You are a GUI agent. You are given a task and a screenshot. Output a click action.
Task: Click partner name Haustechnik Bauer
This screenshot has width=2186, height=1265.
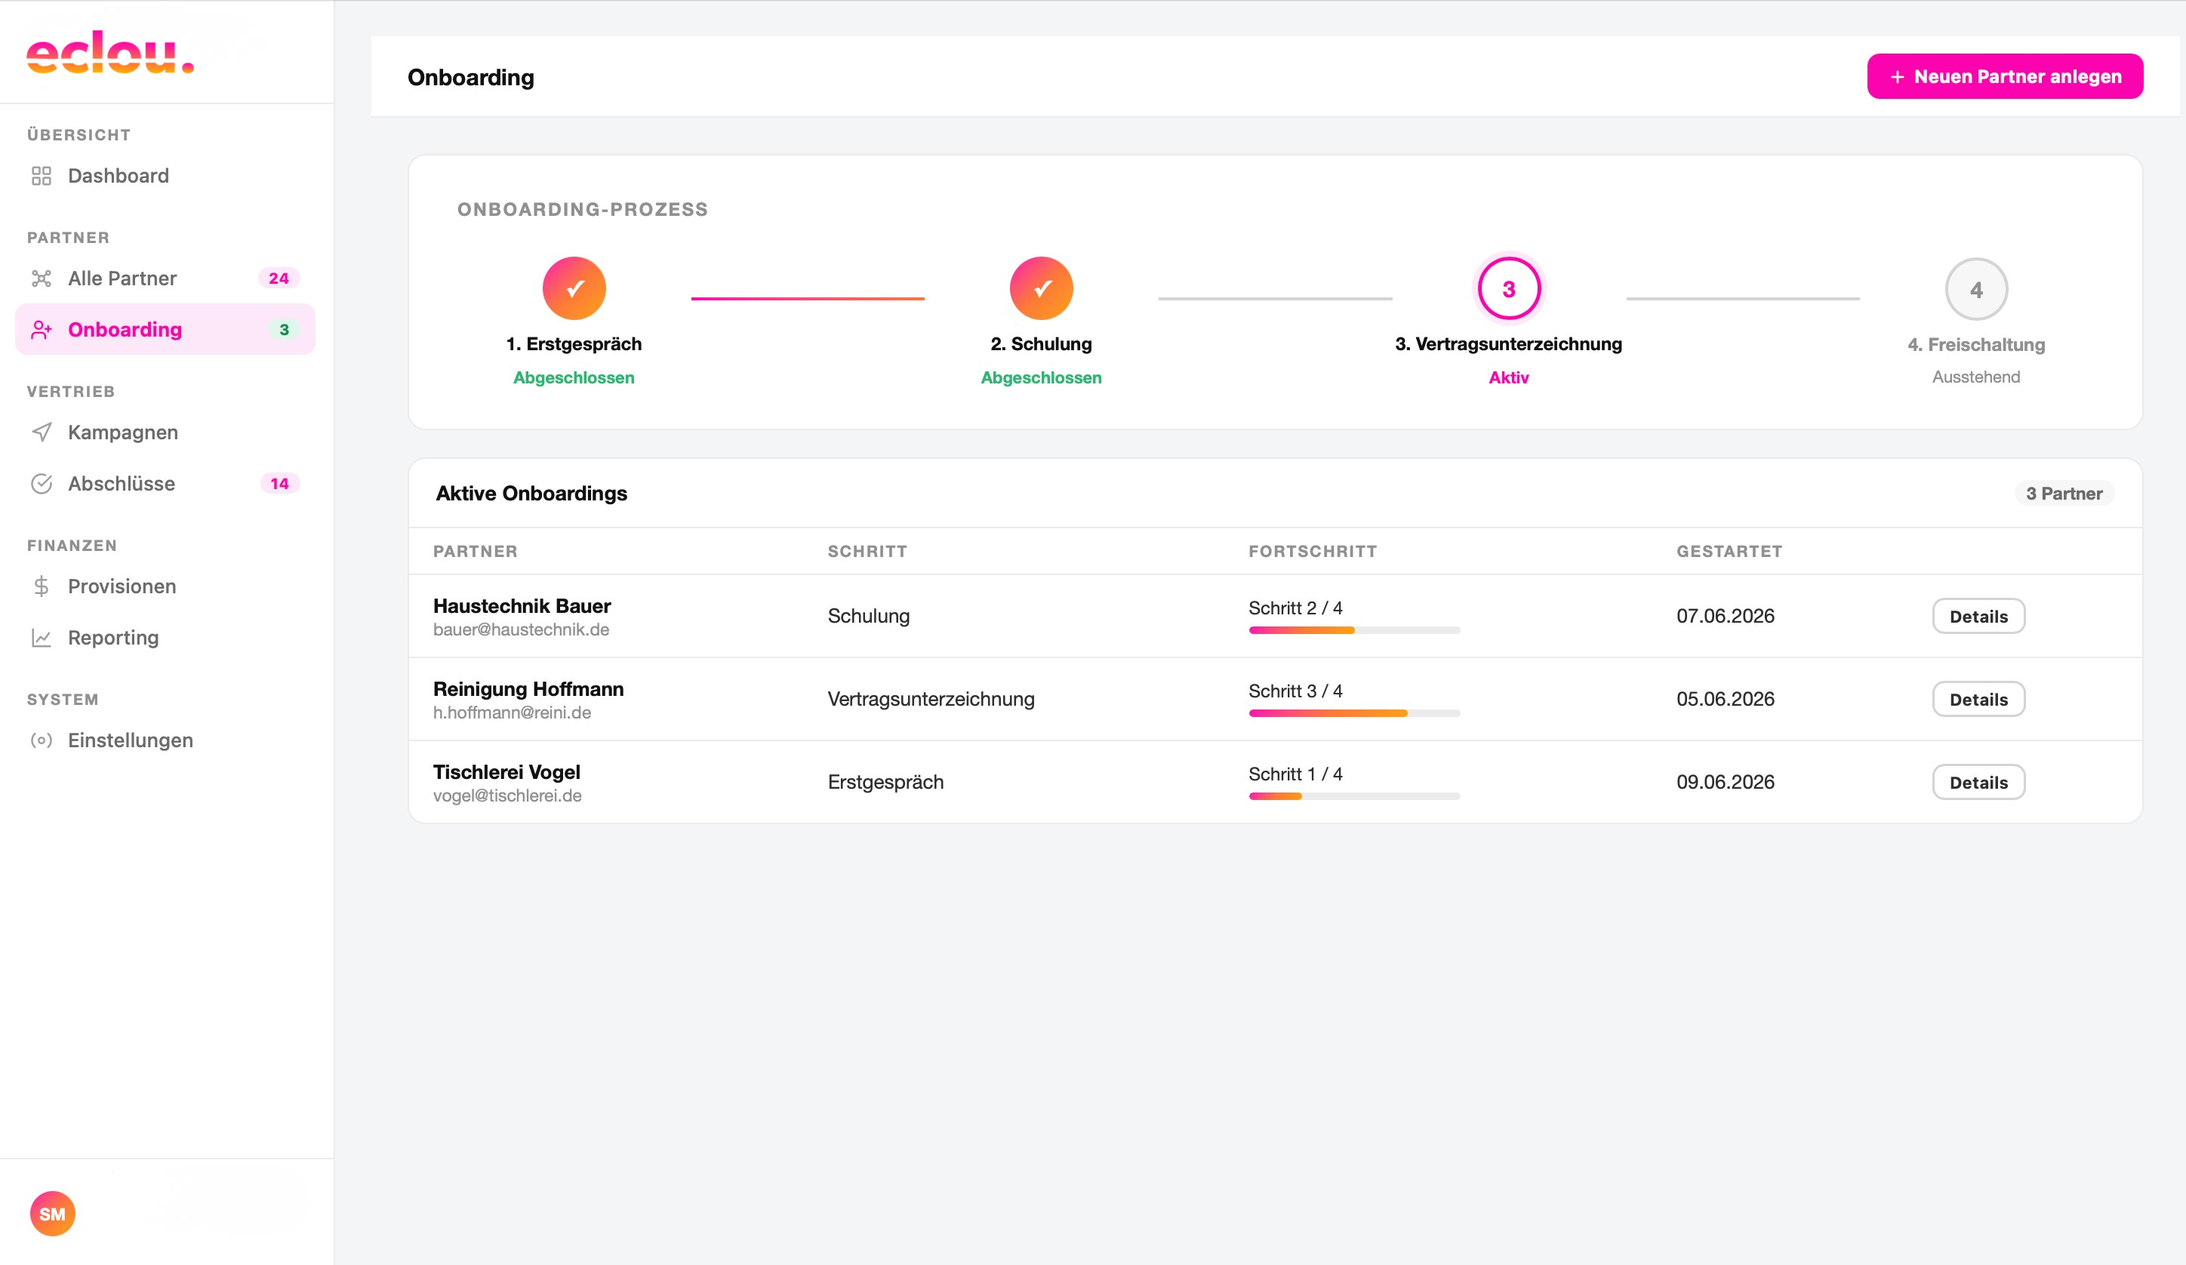(x=522, y=605)
